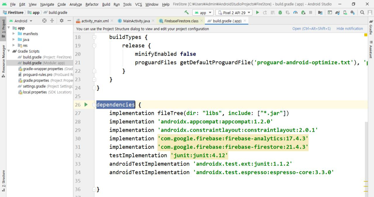Toggle the 1: Project tool window

(3, 29)
